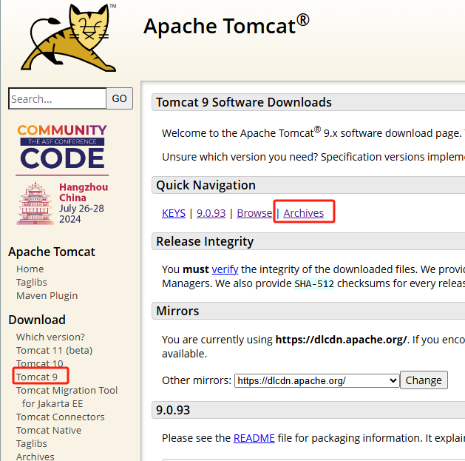
Task: Open Tomcat Connectors sidebar link
Action: pyautogui.click(x=60, y=417)
